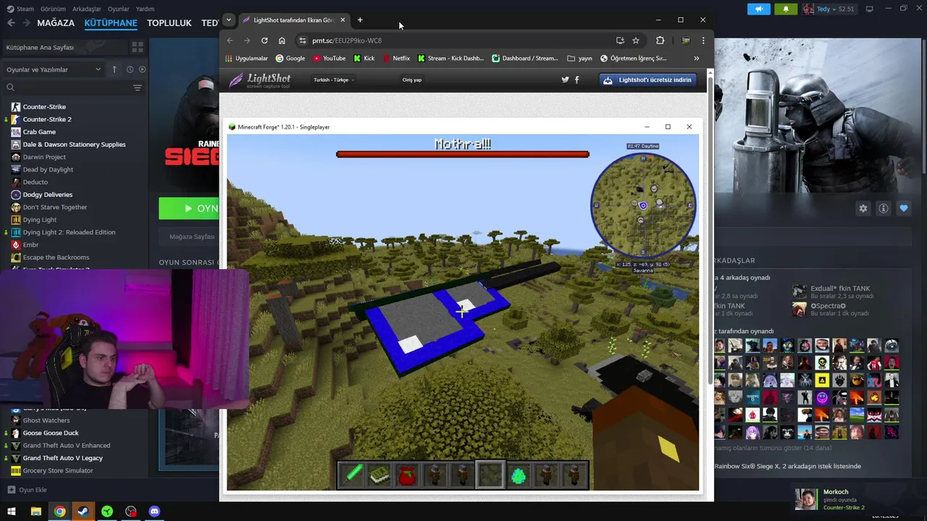Screen dimensions: 927x521
Task: Open Chrome tab search dropdown
Action: pyautogui.click(x=229, y=20)
